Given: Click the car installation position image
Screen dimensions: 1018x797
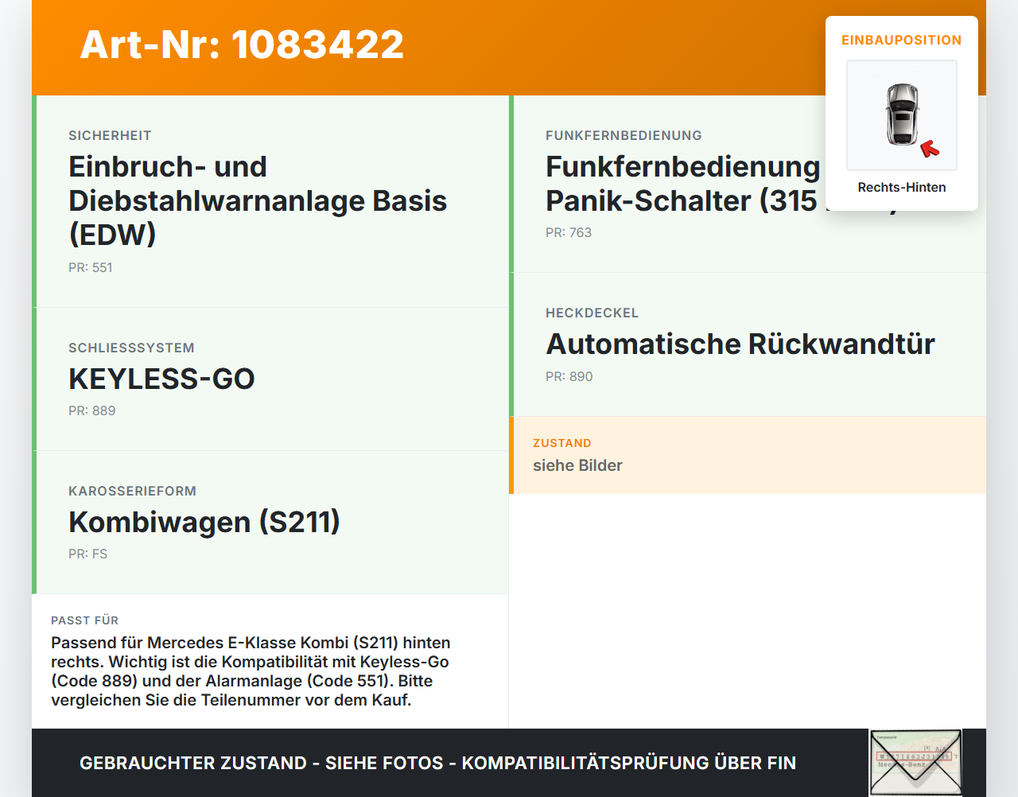Looking at the screenshot, I should 902,115.
